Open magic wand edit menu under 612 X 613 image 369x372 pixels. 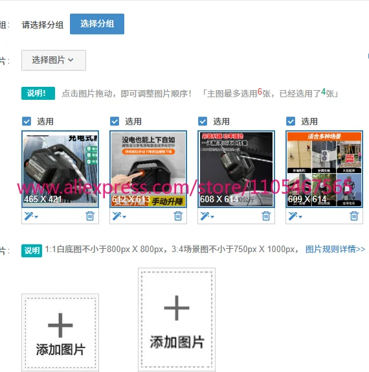pyautogui.click(x=119, y=216)
